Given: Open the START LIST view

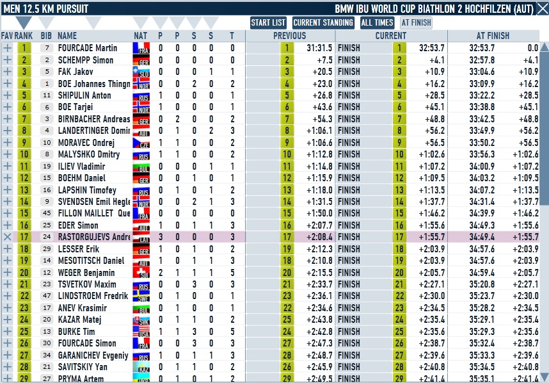Looking at the screenshot, I should click(268, 23).
